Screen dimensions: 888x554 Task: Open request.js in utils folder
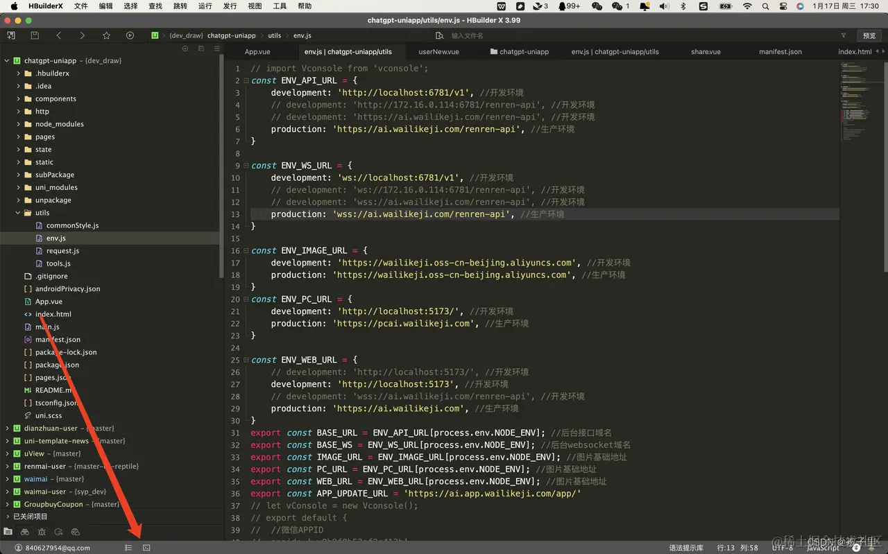62,251
